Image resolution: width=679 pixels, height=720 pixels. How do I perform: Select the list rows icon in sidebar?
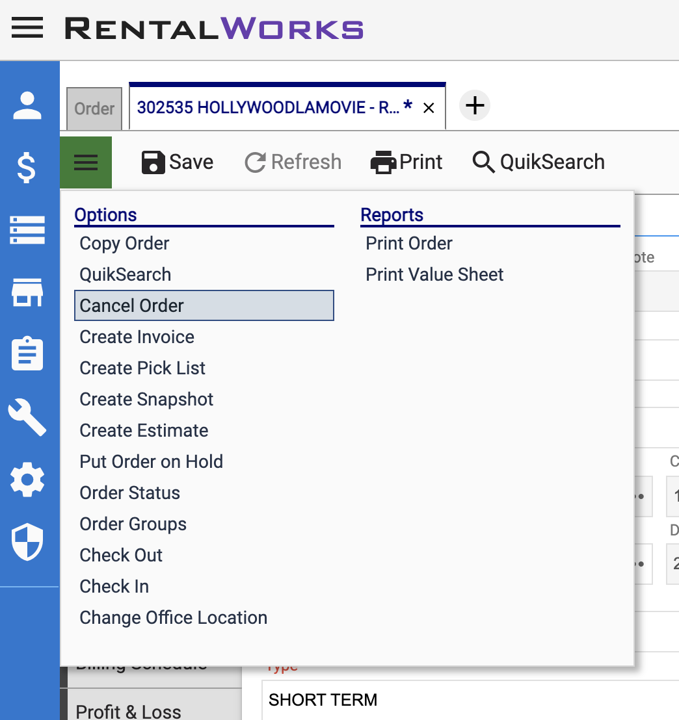pos(27,230)
